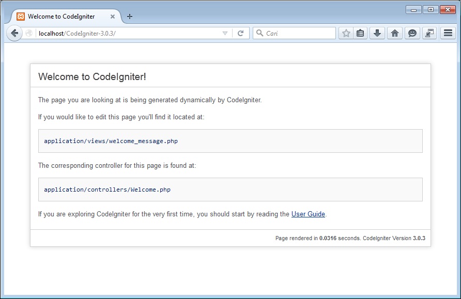
Task: Click the XAMPP favicon on the tab
Action: coord(20,17)
